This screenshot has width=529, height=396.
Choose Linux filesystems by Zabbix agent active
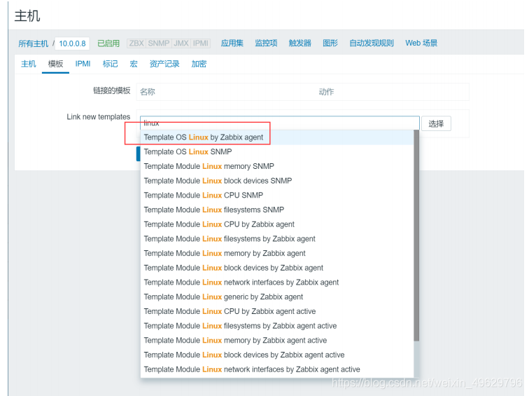[277, 326]
